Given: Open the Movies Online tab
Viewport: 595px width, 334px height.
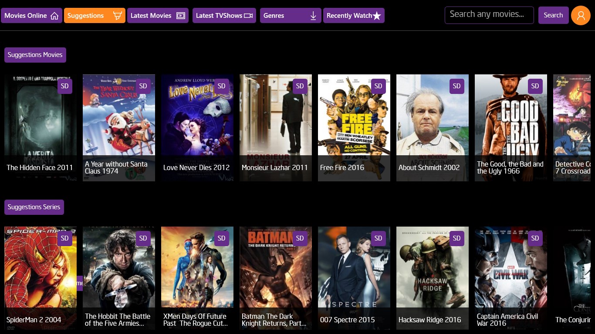Looking at the screenshot, I should (31, 16).
